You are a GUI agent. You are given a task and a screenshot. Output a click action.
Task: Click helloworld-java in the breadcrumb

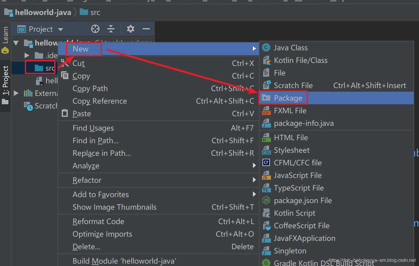pyautogui.click(x=43, y=12)
